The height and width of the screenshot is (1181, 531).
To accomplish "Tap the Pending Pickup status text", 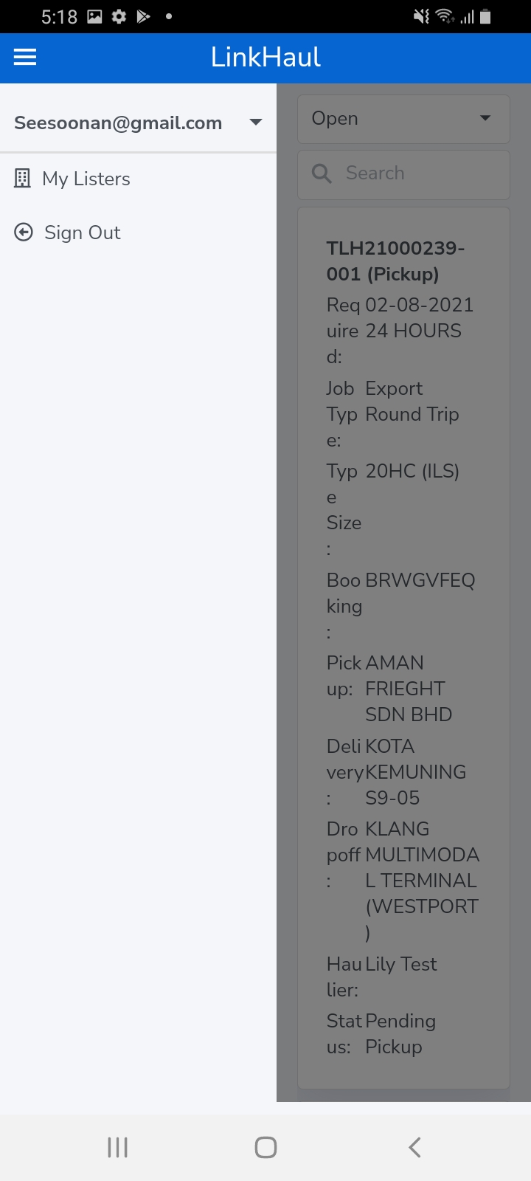I will click(400, 1033).
